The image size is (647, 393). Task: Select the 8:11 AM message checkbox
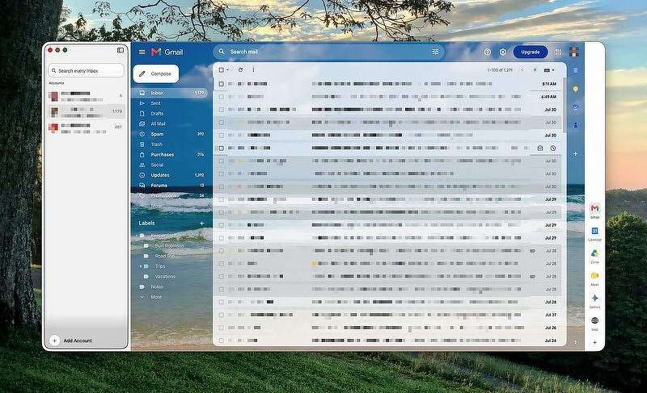point(221,84)
